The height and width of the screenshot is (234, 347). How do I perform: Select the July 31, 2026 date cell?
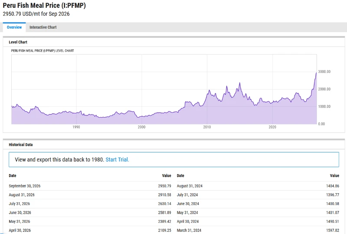[x=19, y=204]
